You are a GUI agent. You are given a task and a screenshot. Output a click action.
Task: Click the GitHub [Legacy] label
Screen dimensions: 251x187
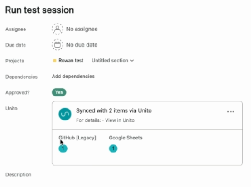pos(77,138)
